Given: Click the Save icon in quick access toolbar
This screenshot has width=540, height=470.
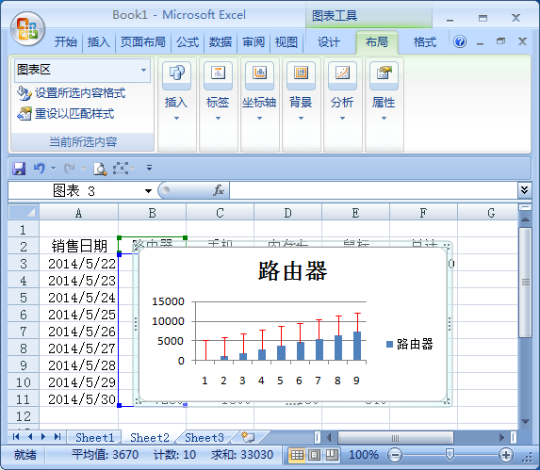Looking at the screenshot, I should point(19,169).
